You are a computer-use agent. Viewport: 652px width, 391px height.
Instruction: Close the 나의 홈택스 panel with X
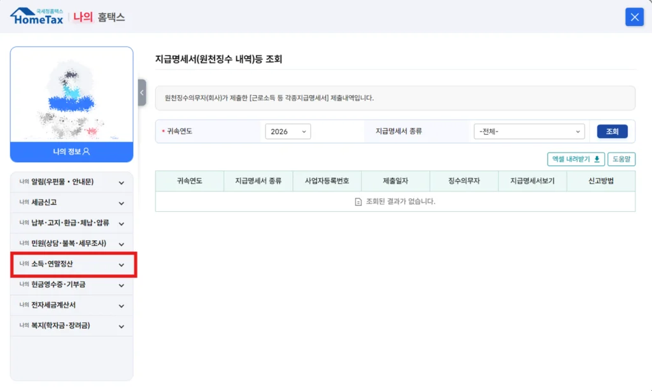[x=634, y=17]
